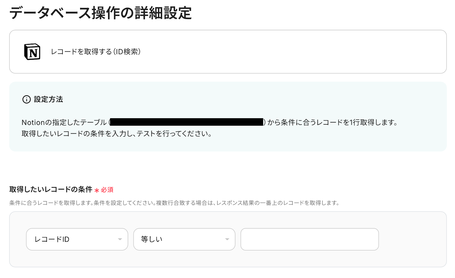The height and width of the screenshot is (278, 455).
Task: Click the Notion logo icon
Action: [x=32, y=52]
